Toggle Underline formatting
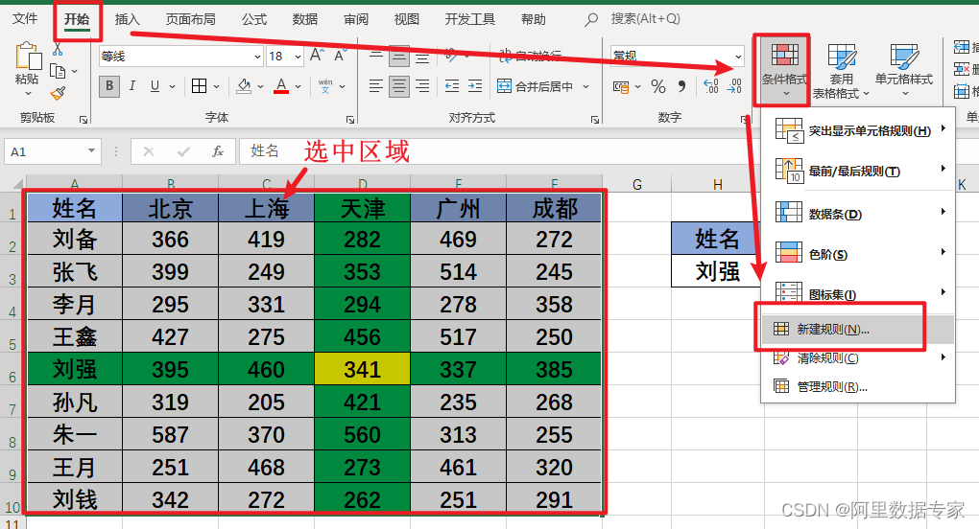 (x=155, y=86)
